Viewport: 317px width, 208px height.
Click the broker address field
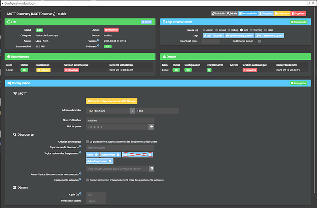[x=108, y=111]
